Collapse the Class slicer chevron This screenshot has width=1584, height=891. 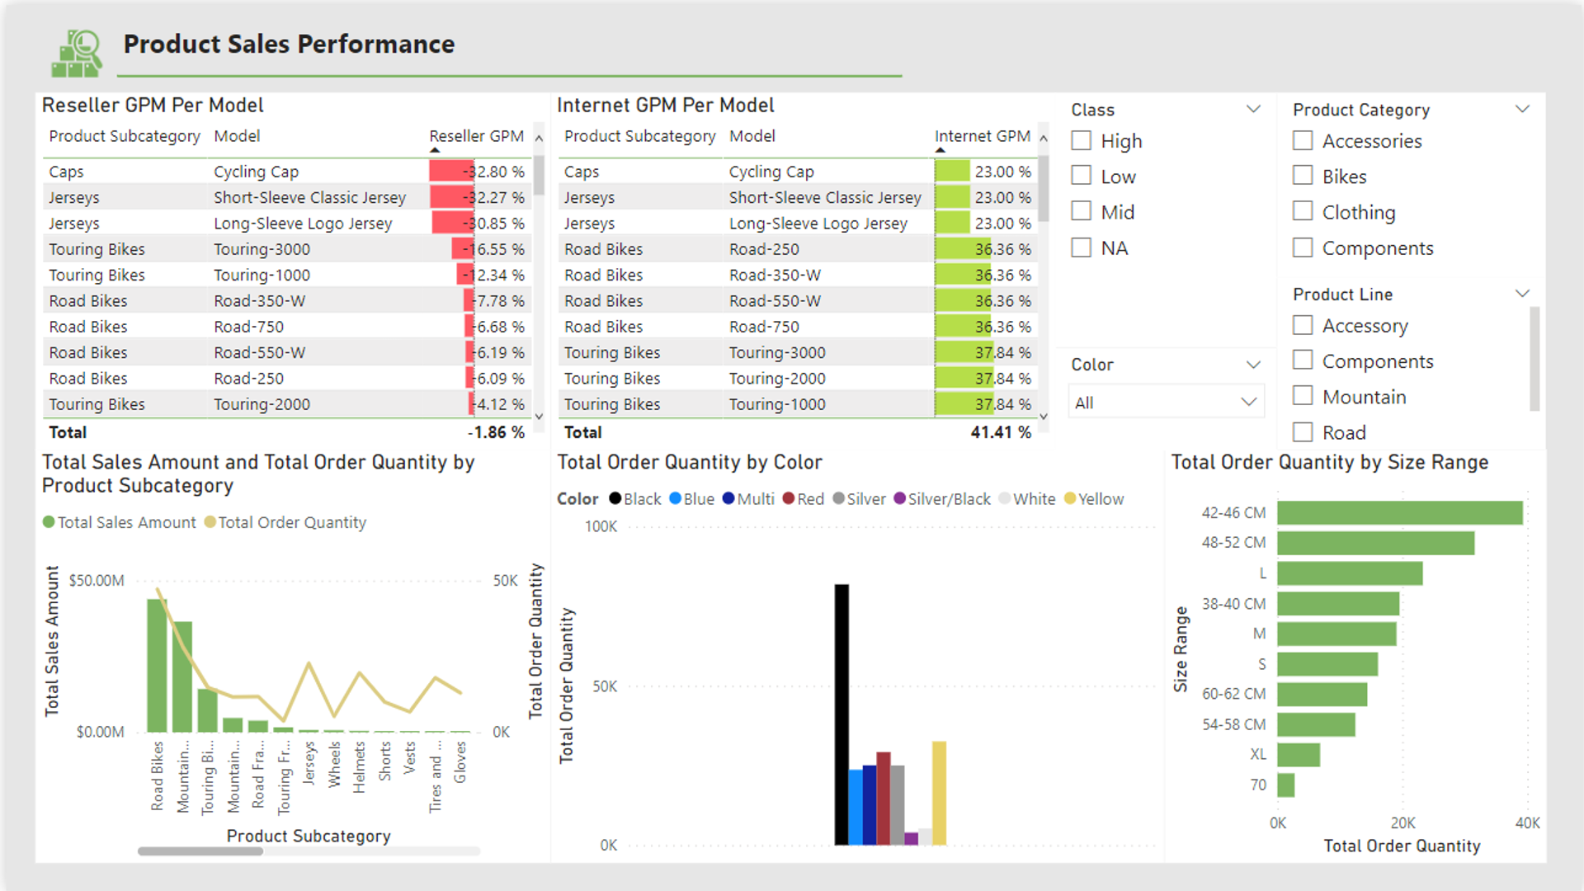pos(1253,109)
